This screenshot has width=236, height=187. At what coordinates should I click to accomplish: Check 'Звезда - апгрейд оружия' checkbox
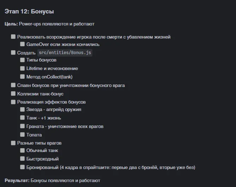click(x=23, y=110)
